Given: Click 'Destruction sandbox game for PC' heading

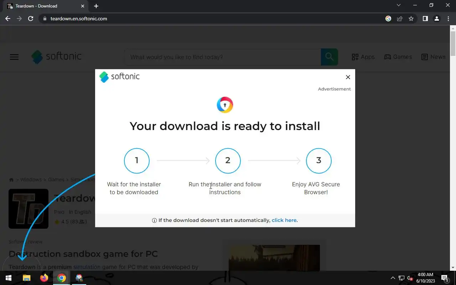Looking at the screenshot, I should [x=83, y=254].
